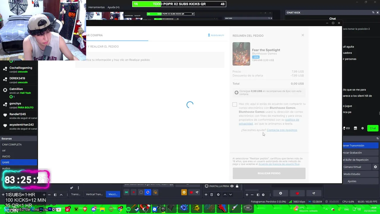The width and height of the screenshot is (380, 214).
Task: Toggle visibility of PANTALLA PRINC source
Action: click(232, 186)
